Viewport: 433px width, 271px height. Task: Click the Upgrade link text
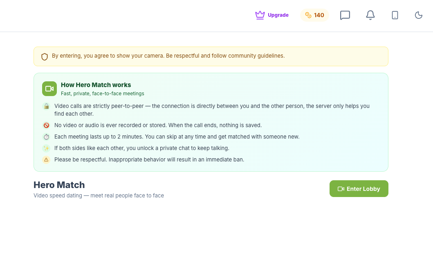[278, 15]
